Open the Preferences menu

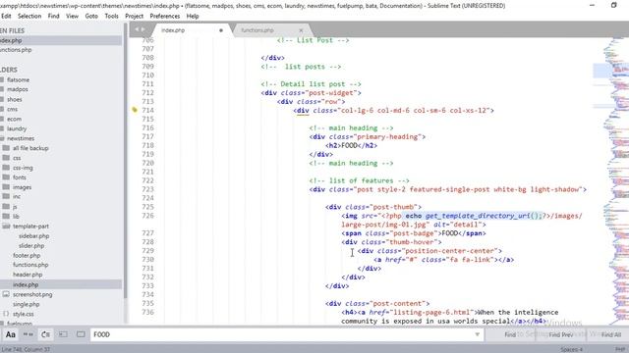(165, 16)
